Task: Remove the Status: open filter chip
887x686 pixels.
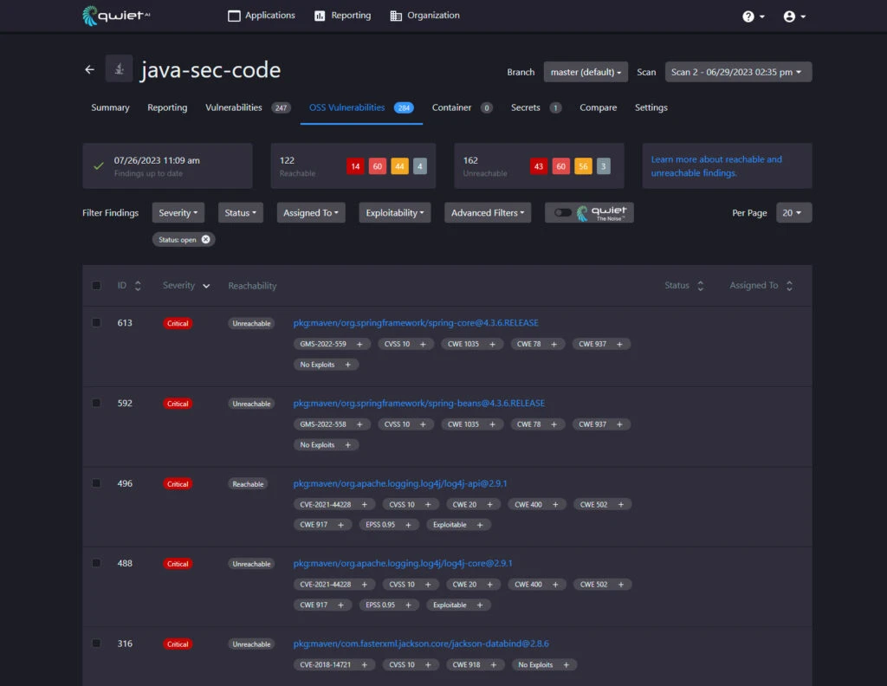Action: tap(204, 239)
